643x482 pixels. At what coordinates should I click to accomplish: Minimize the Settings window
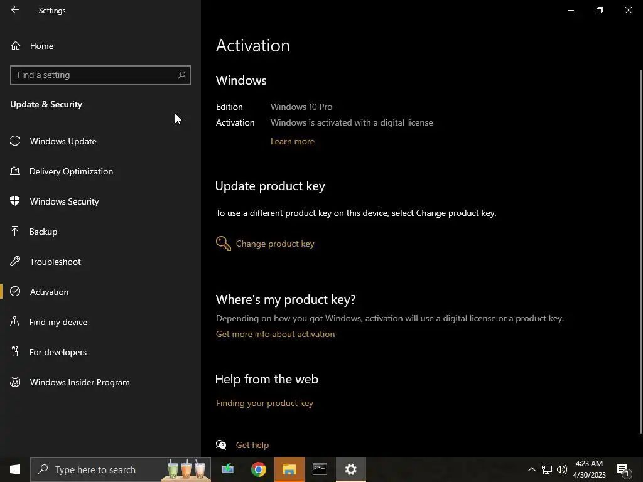coord(570,10)
